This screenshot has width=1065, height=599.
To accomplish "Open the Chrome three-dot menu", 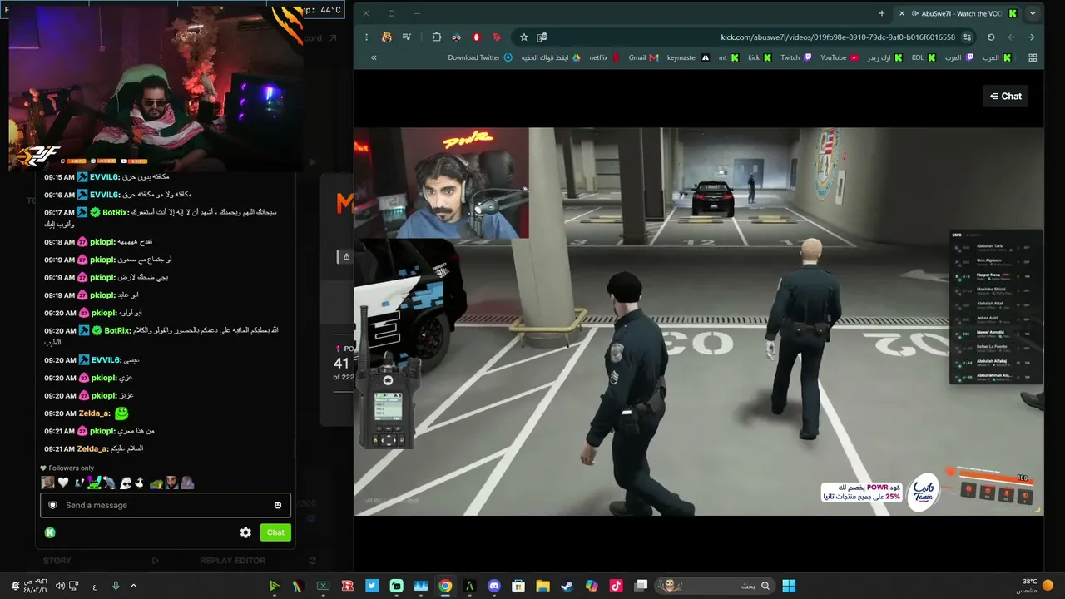I will click(x=366, y=37).
